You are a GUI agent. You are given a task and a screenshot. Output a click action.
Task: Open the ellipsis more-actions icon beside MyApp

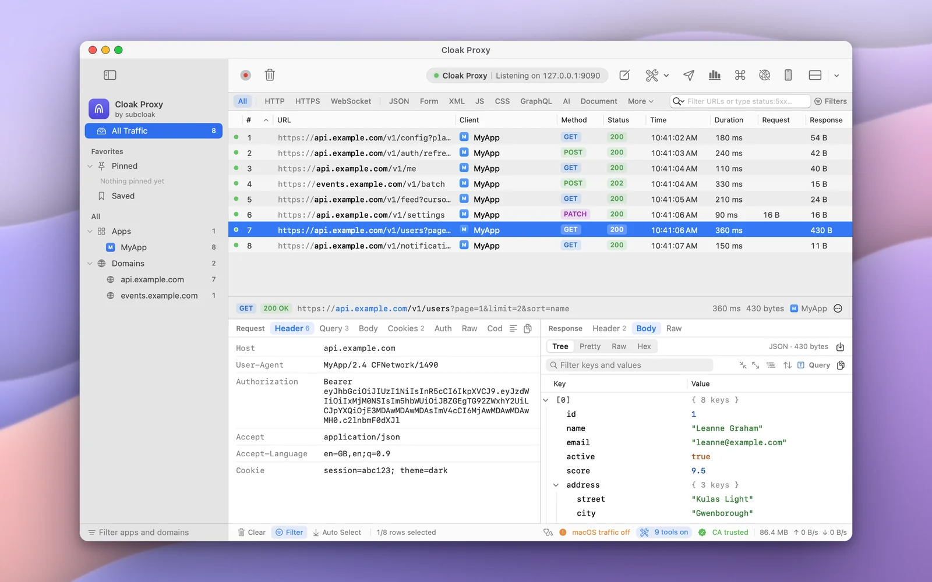pos(838,308)
